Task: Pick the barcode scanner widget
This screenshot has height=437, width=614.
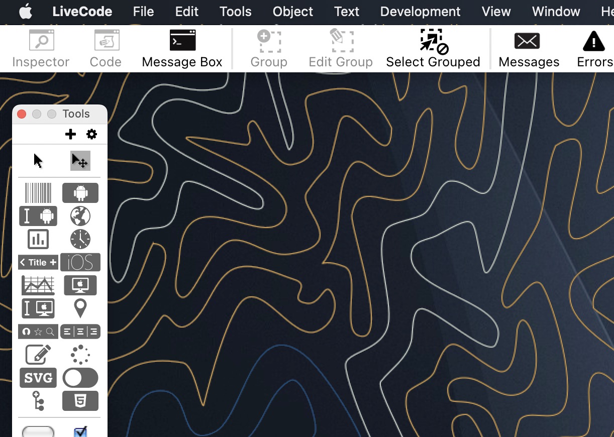Action: [x=38, y=193]
